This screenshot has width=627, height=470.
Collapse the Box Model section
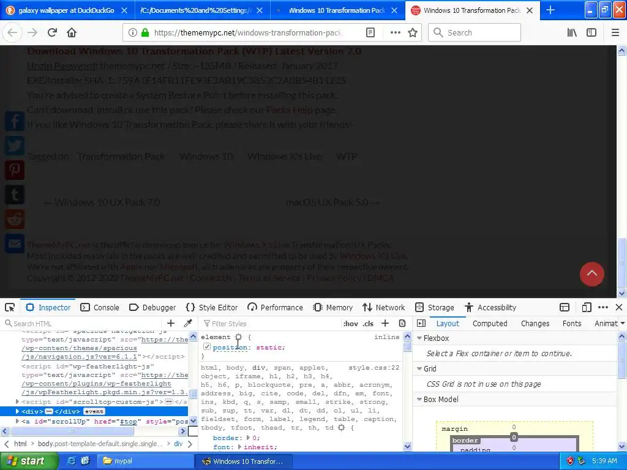pos(419,399)
